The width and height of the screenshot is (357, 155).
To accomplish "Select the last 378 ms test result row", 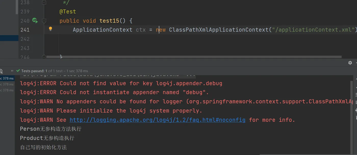I will pyautogui.click(x=7, y=90).
